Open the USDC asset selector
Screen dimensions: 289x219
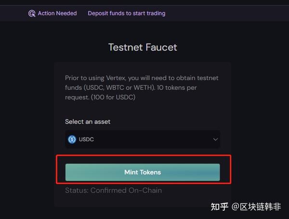pos(143,139)
